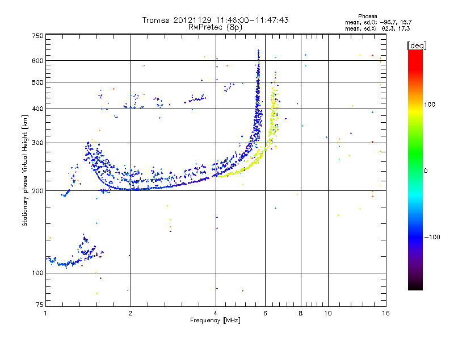Image resolution: width=454 pixels, height=341 pixels.
Task: Click the blue O-mode vertical trace near 5.7 MHz
Action: (x=258, y=98)
